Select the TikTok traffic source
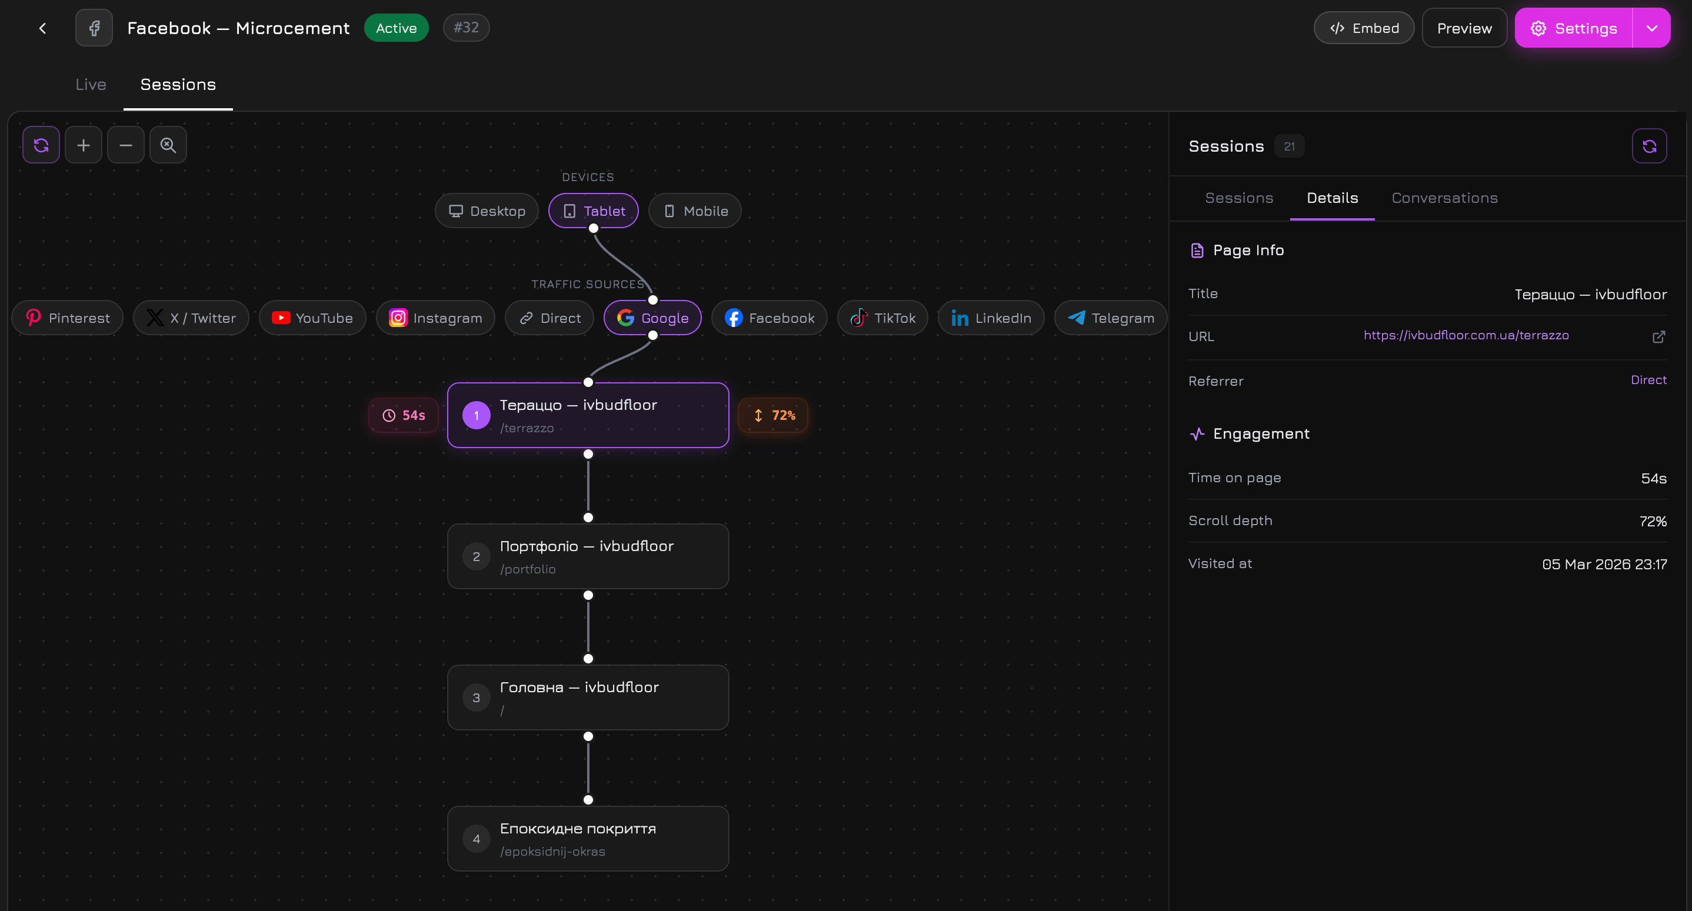 coord(883,318)
